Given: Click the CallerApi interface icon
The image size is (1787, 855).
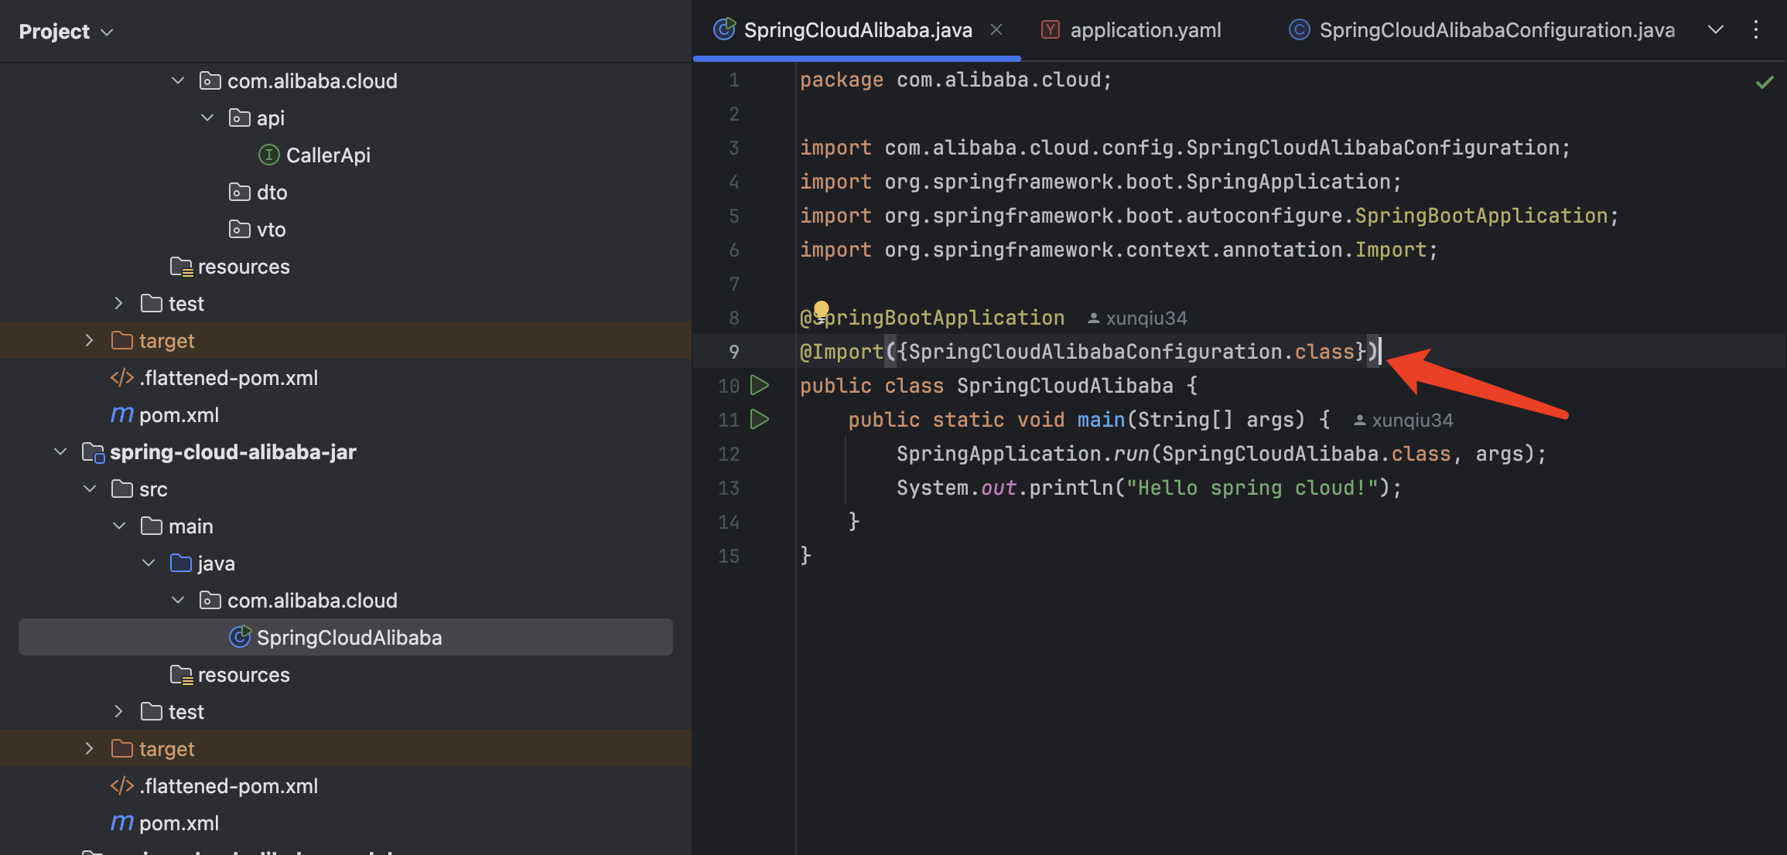Looking at the screenshot, I should point(268,154).
